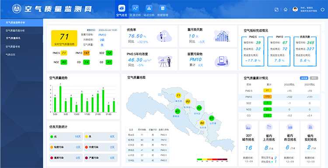The image size is (328, 168).
Task: Click the PM2.5 value 71 badge
Action: (64, 53)
